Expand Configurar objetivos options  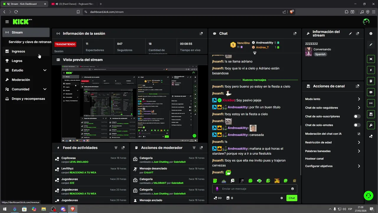click(359, 166)
